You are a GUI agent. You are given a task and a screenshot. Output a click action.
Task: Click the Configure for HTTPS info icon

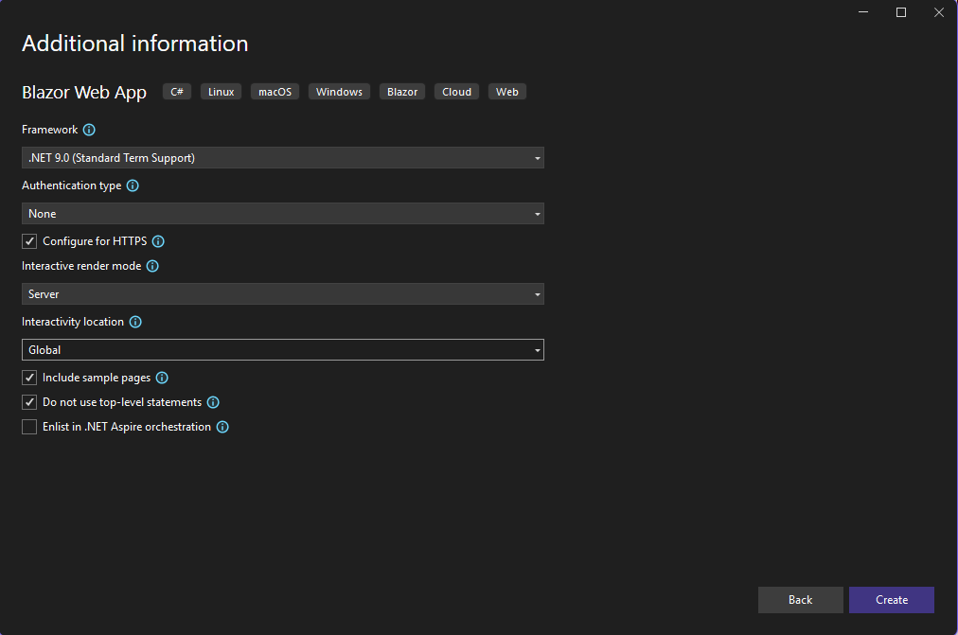(x=158, y=241)
